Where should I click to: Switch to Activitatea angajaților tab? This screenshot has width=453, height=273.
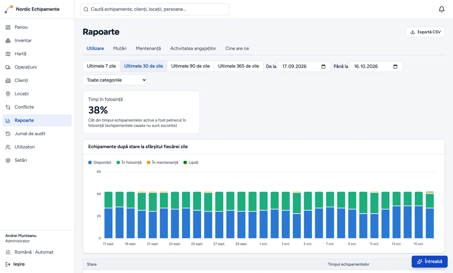tap(193, 48)
